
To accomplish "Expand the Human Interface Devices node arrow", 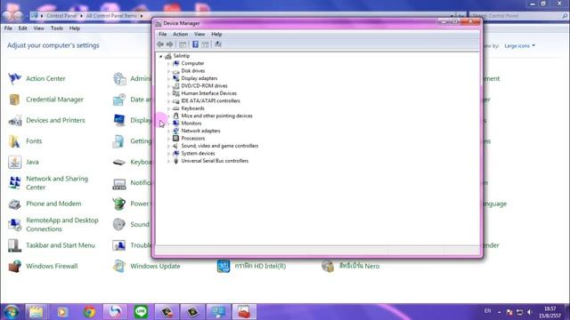I will coord(168,93).
